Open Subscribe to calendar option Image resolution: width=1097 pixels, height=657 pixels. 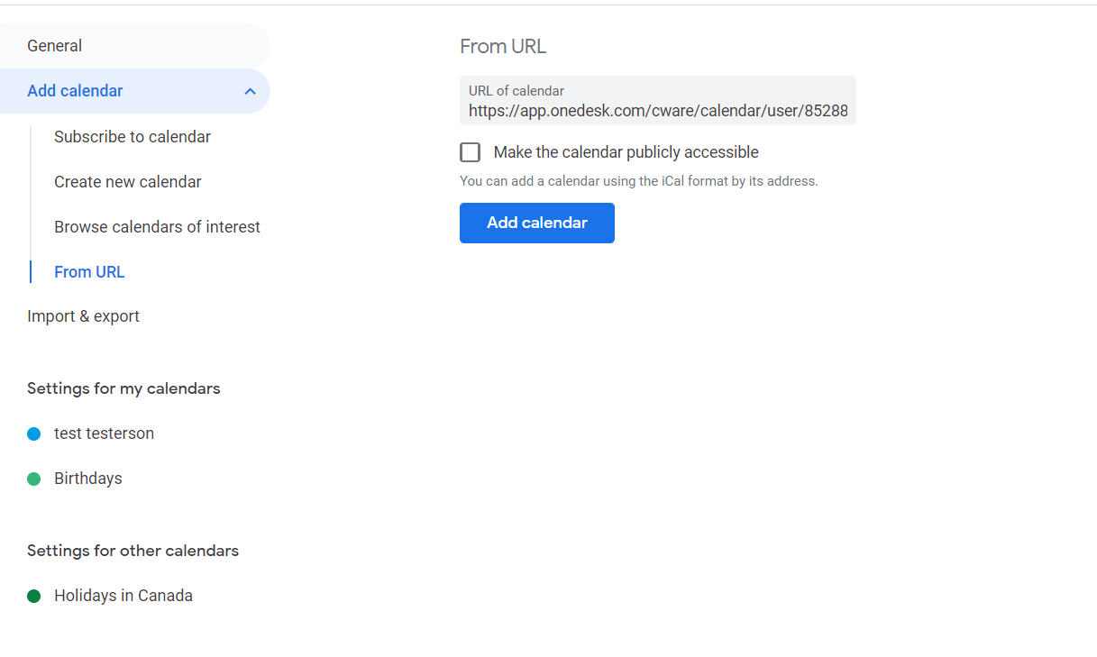pos(133,137)
